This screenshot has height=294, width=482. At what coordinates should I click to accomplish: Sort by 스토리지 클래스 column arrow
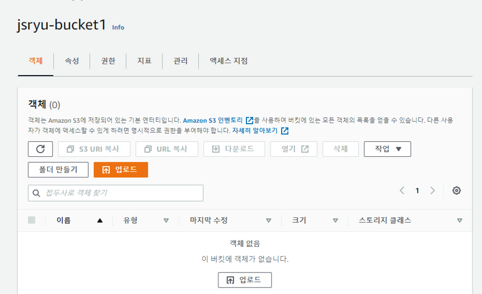point(460,220)
